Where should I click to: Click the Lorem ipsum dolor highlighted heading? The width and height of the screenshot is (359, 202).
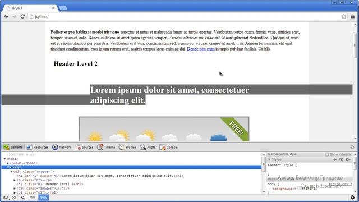click(x=169, y=95)
